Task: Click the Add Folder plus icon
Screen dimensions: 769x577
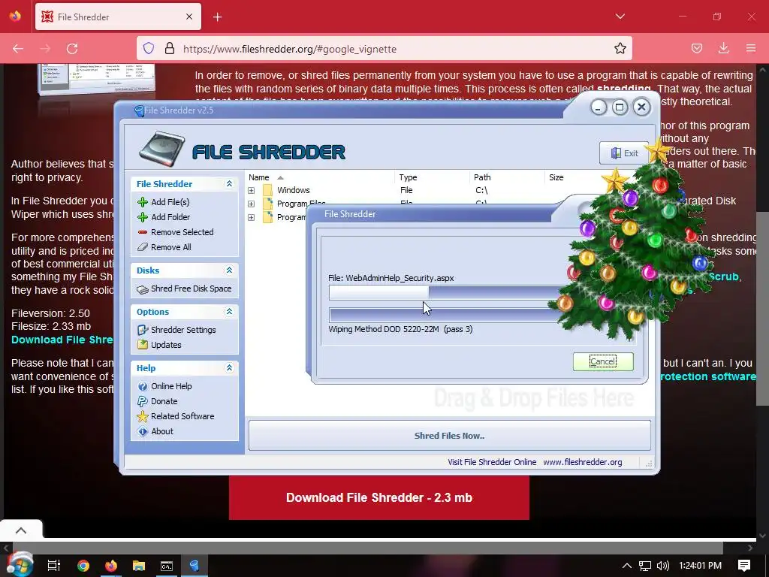Action: point(142,217)
